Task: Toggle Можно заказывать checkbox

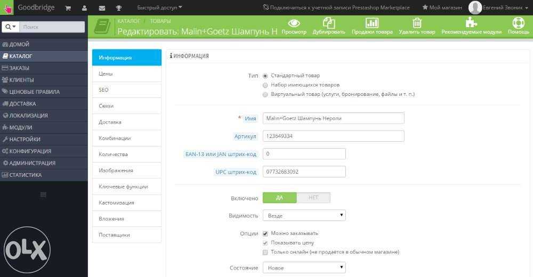Action: pyautogui.click(x=265, y=233)
